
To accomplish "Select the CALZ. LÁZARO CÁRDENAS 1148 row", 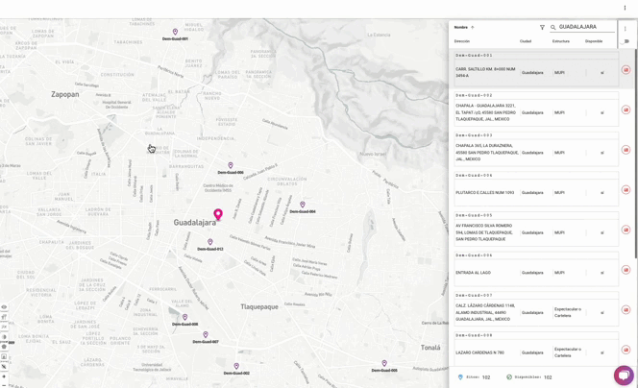I will click(x=536, y=312).
